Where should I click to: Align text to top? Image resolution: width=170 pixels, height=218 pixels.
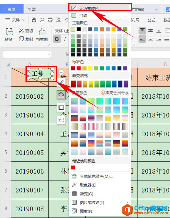click(x=142, y=30)
